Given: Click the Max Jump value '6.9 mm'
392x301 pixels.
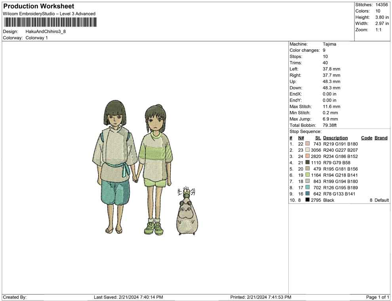Looking at the screenshot, I should [x=330, y=119].
